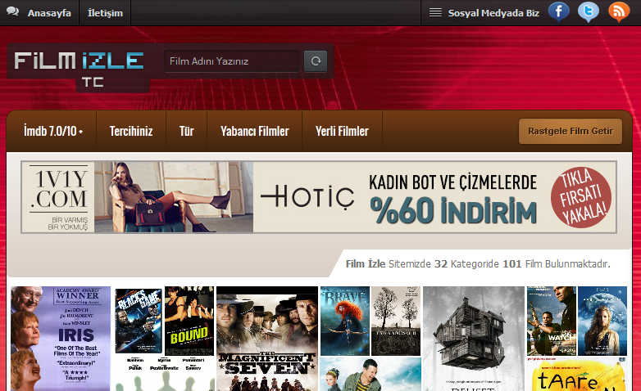Open the poster with man in yellow striped shirt

click(x=371, y=375)
